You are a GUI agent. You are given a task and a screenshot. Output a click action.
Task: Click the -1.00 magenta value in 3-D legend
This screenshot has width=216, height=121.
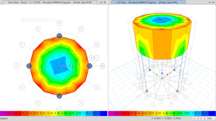115,113
